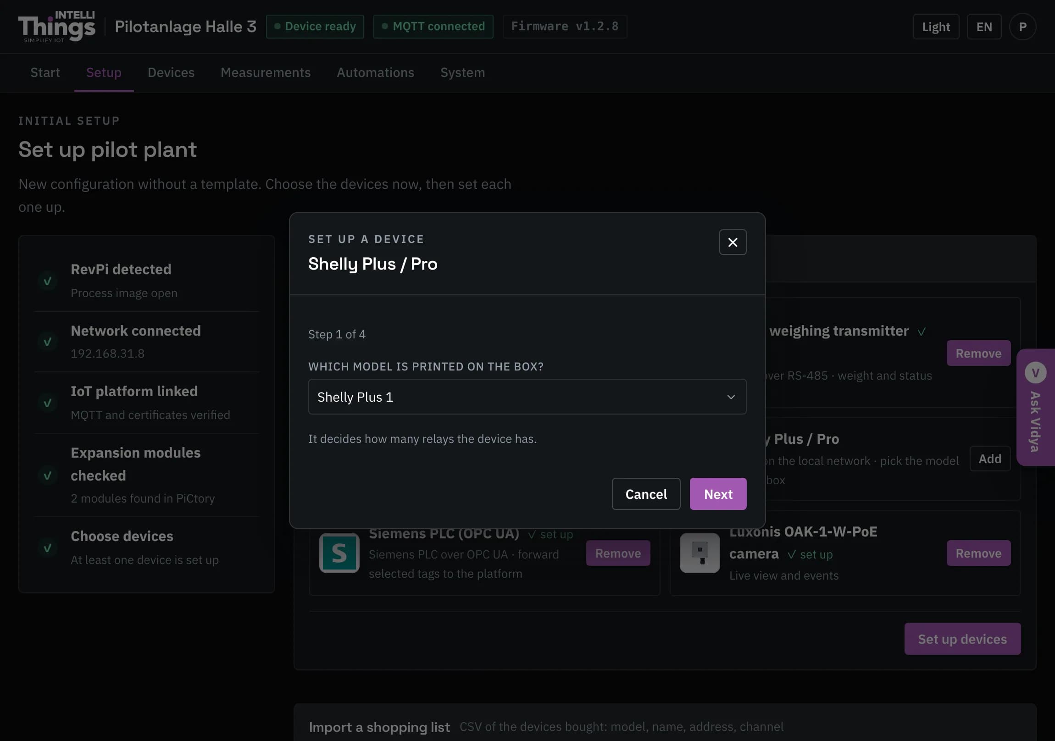This screenshot has height=741, width=1055.
Task: Open the model selection dropdown
Action: [x=527, y=397]
